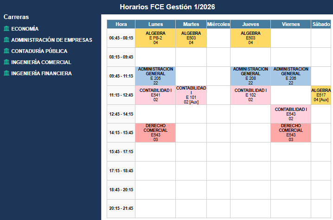This screenshot has height=220, width=333.
Task: Select Monday ALGEBRA E PB-2 class cell
Action: coord(155,38)
